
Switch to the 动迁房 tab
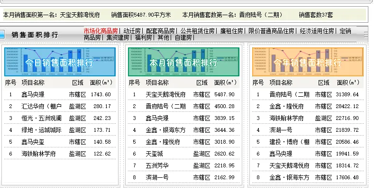pyautogui.click(x=132, y=31)
